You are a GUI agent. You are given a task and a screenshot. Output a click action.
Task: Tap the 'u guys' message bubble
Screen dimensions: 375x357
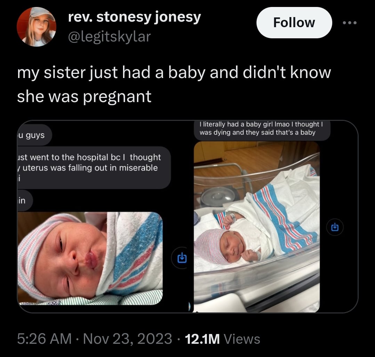point(34,135)
